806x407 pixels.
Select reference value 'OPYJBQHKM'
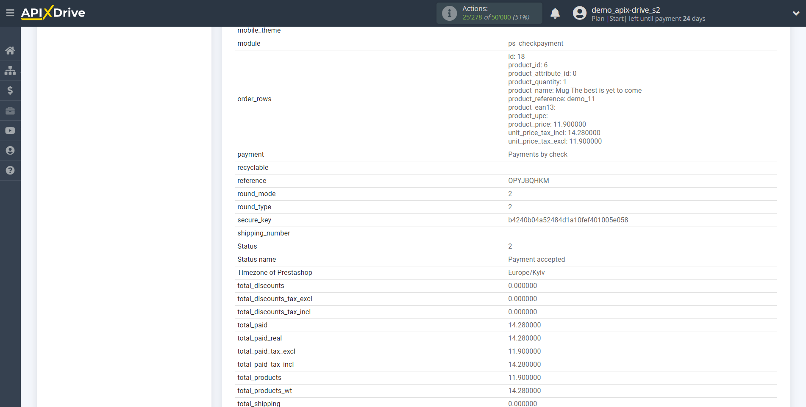pyautogui.click(x=528, y=180)
